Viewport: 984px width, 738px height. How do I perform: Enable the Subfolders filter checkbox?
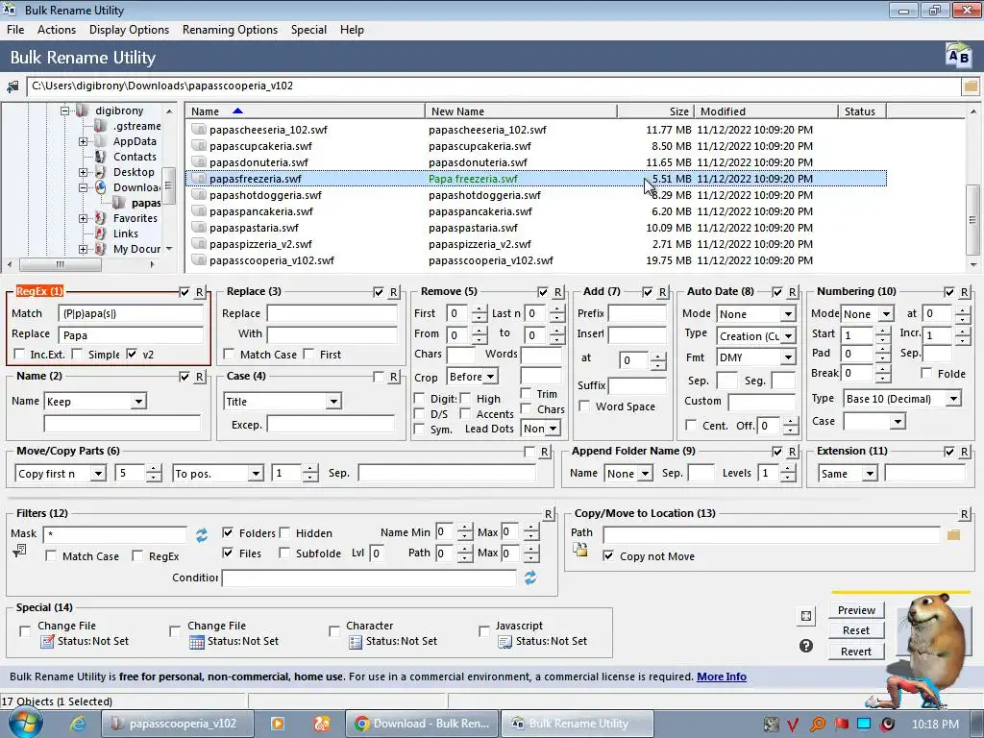284,553
